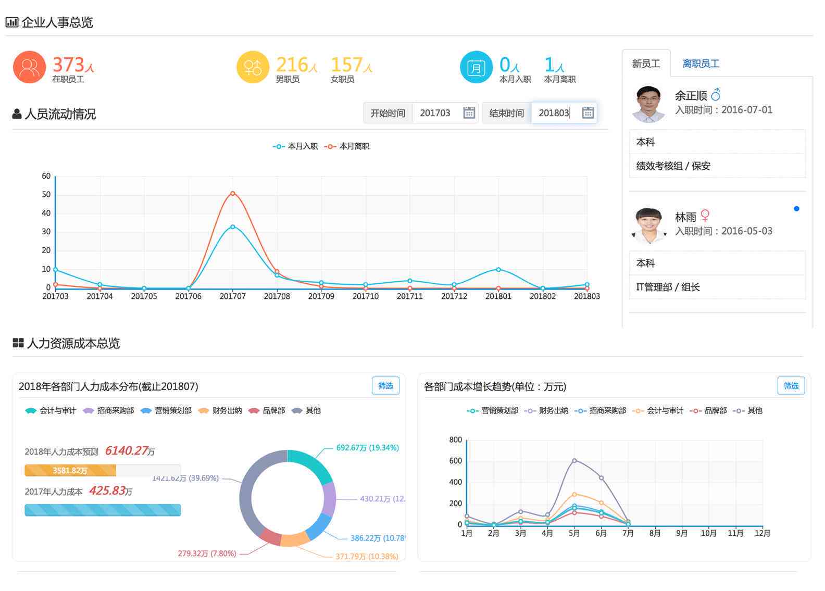Image resolution: width=825 pixels, height=591 pixels.
Task: Click the 201801 onboarding data point
Action: click(x=498, y=270)
